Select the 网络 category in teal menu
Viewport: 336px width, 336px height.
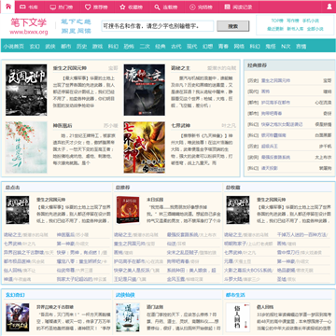[239, 47]
